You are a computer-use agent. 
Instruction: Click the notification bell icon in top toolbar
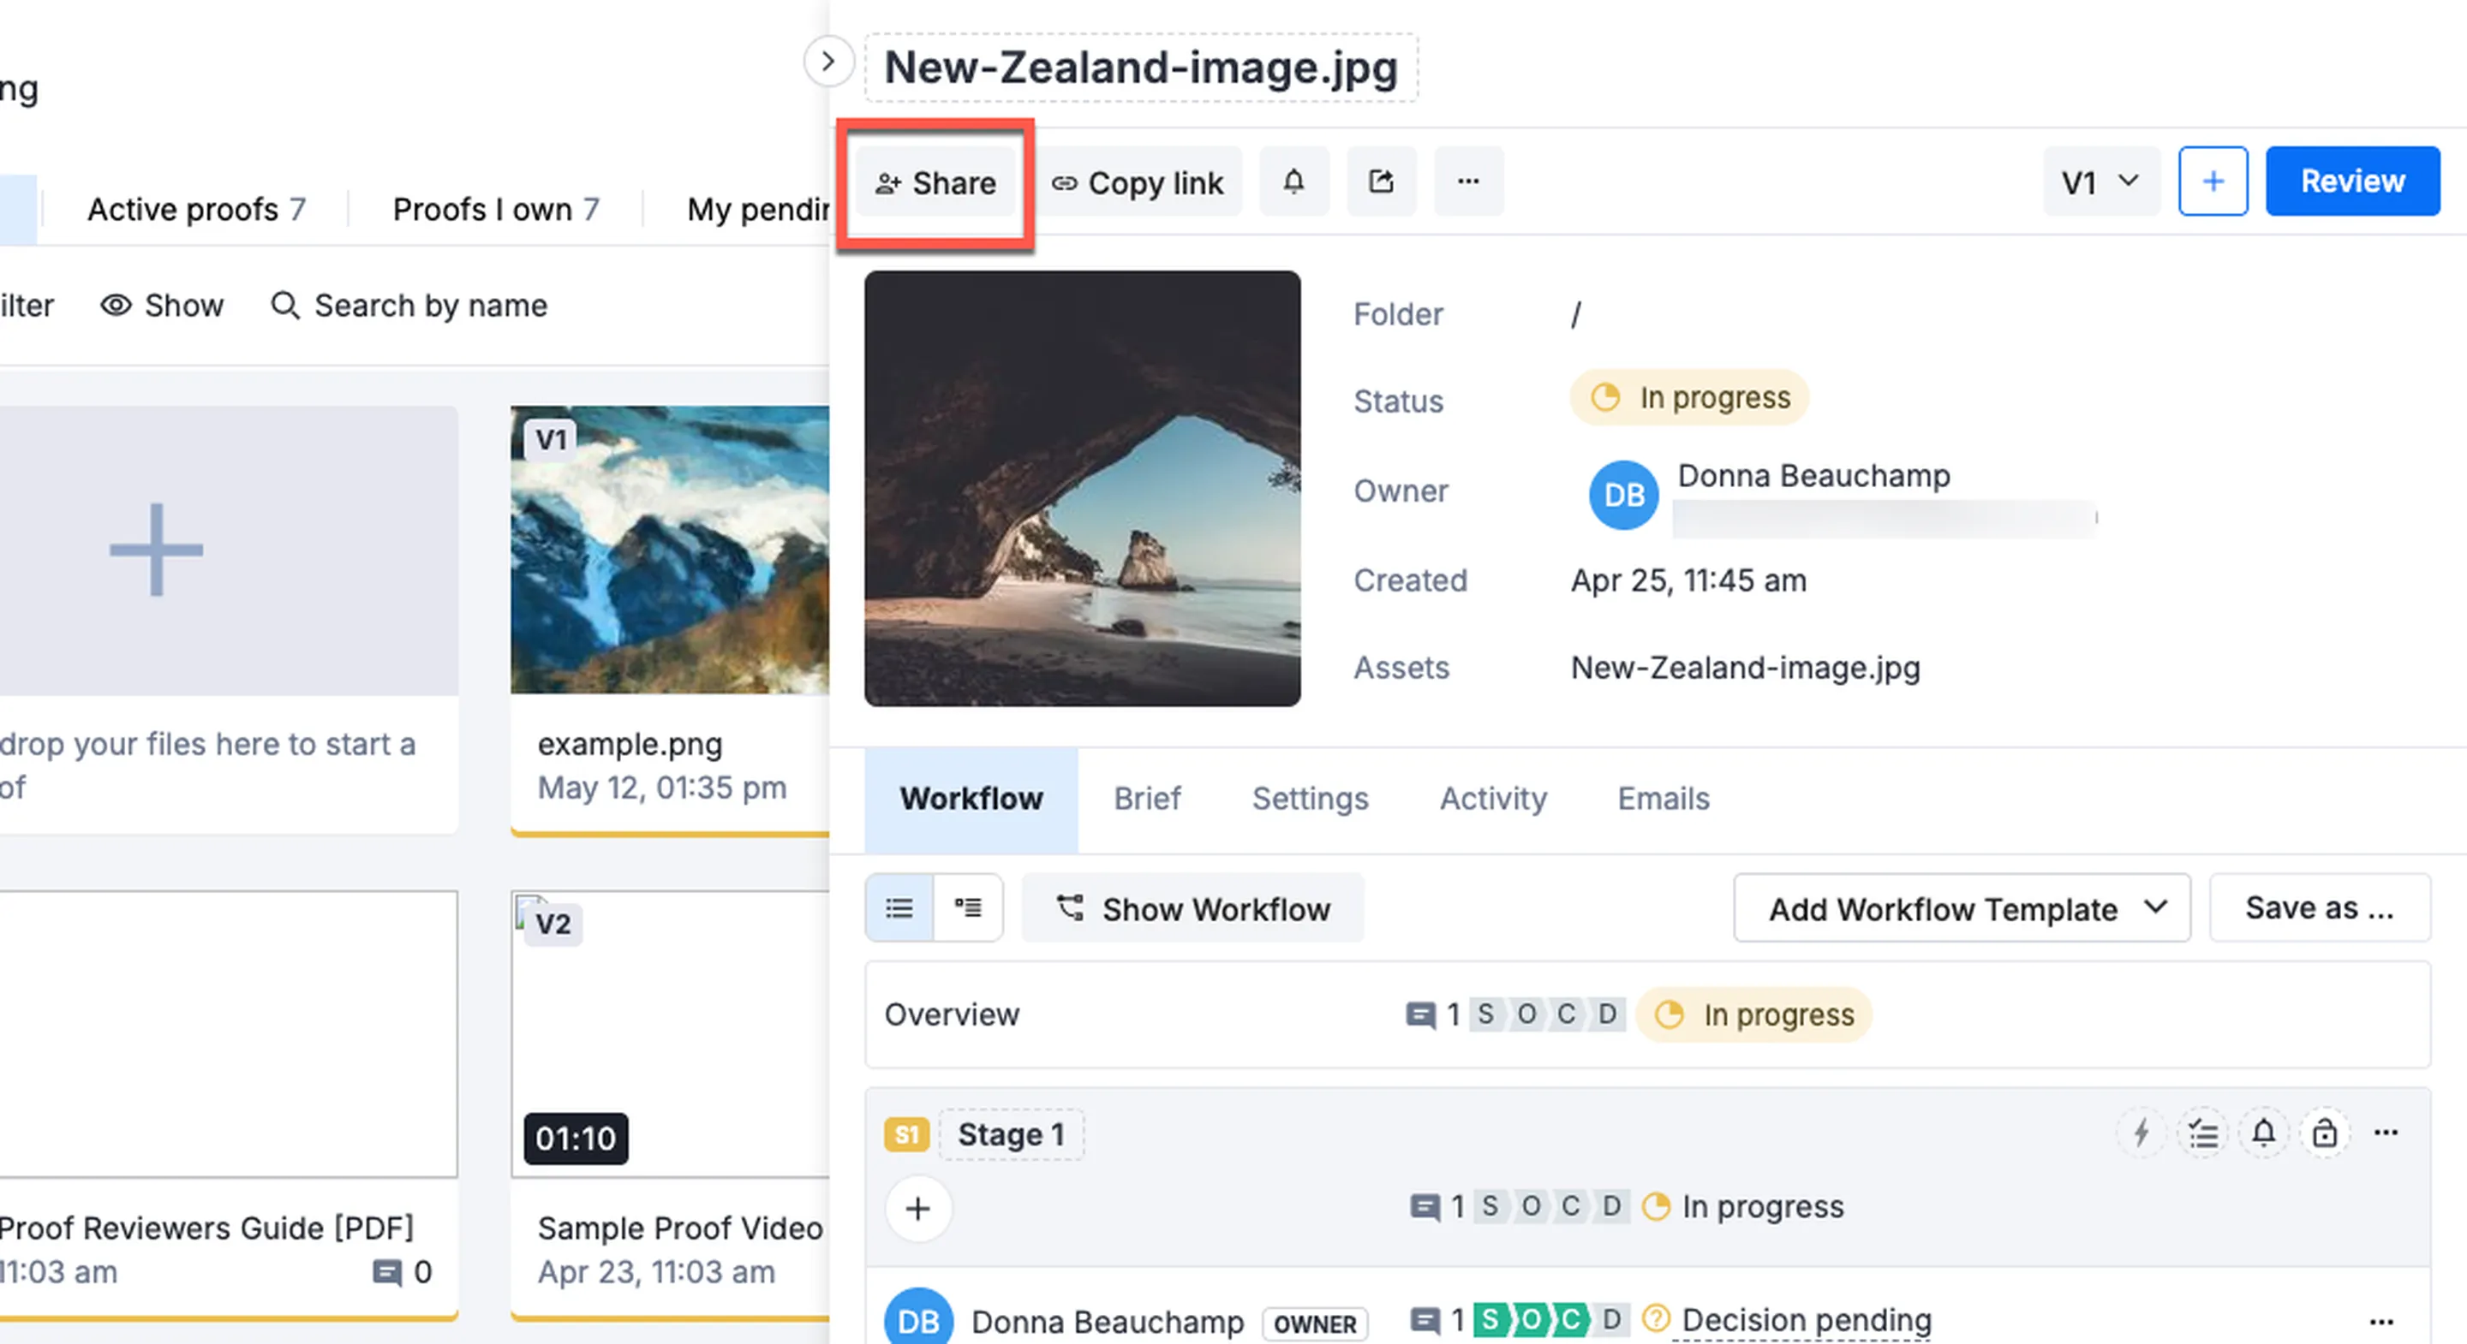(x=1293, y=181)
